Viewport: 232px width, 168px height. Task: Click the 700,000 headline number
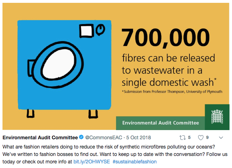pyautogui.click(x=166, y=37)
